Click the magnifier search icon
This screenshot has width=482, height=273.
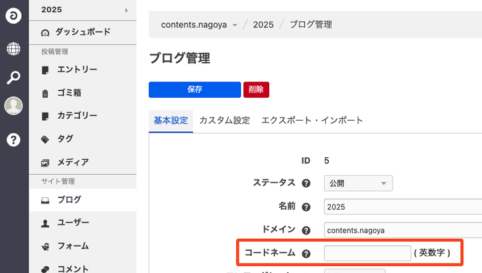click(x=14, y=78)
